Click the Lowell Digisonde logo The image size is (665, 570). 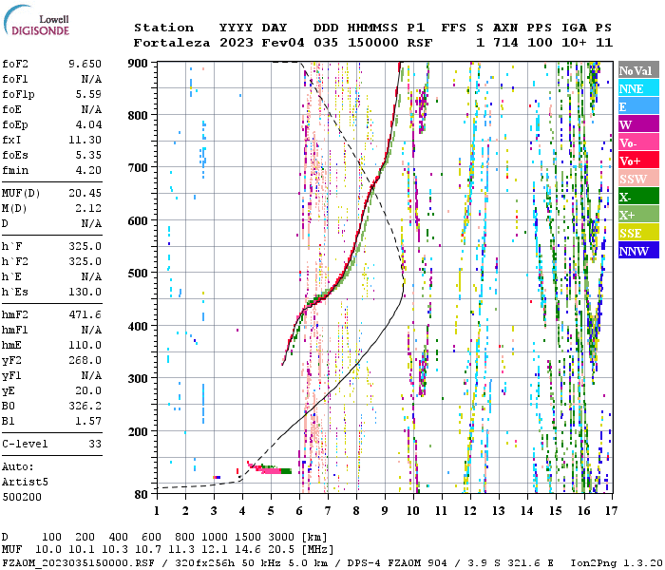36,21
